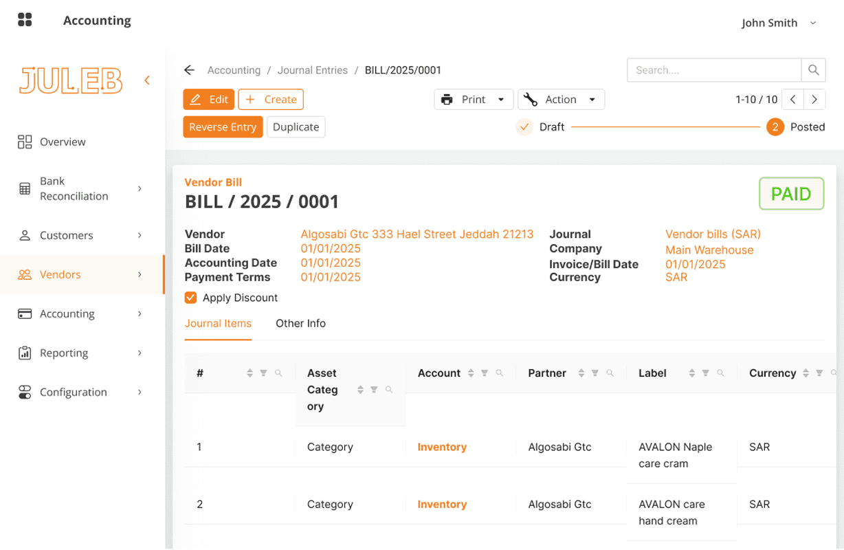The height and width of the screenshot is (550, 844).
Task: Go to previous record arrow
Action: [792, 100]
